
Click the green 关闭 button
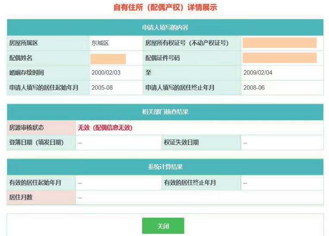pyautogui.click(x=163, y=226)
